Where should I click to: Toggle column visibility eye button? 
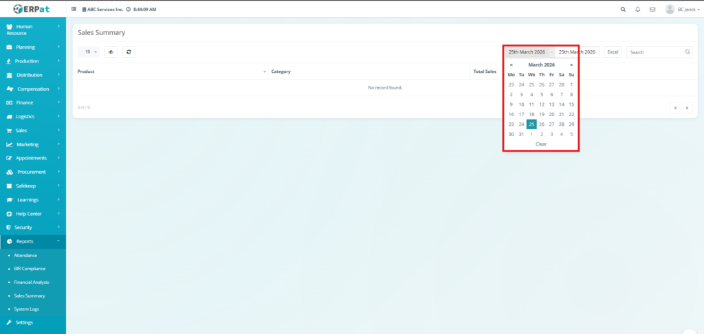[111, 52]
